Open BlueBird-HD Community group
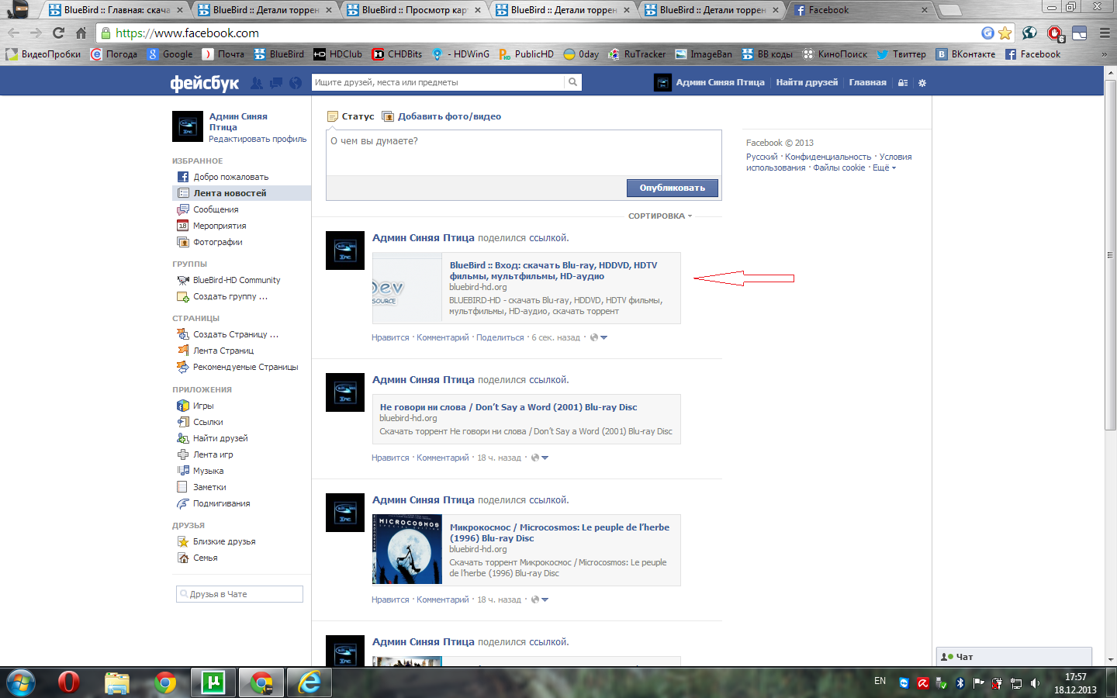Viewport: 1117px width, 698px height. (x=237, y=280)
